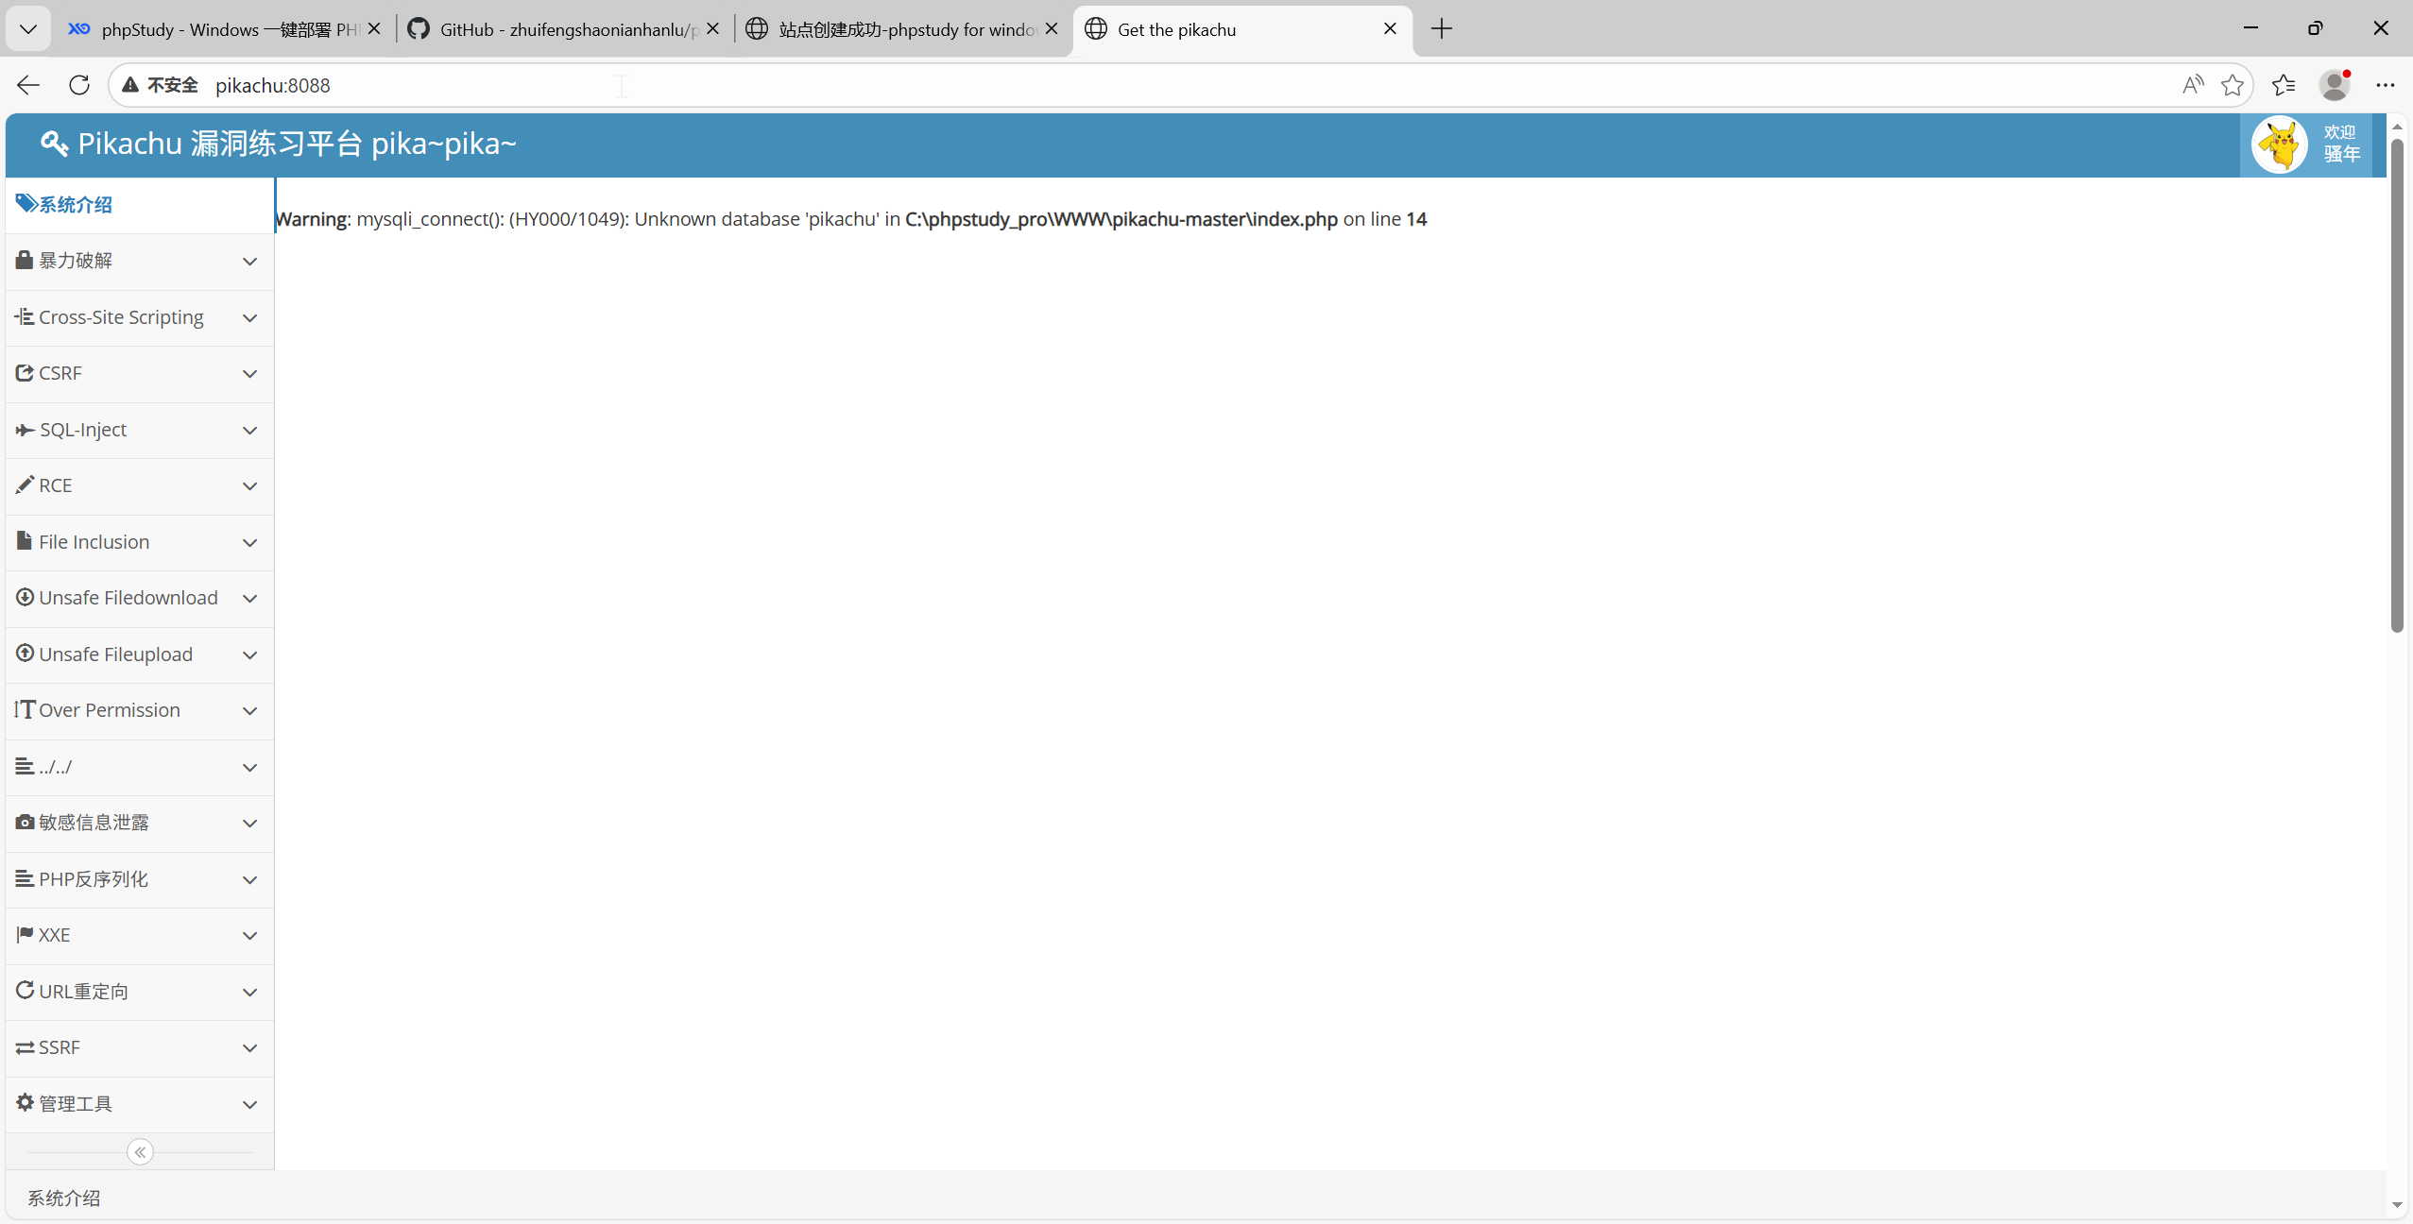Open the Read Aloud icon in address bar
Image resolution: width=2413 pixels, height=1224 pixels.
click(x=2193, y=85)
